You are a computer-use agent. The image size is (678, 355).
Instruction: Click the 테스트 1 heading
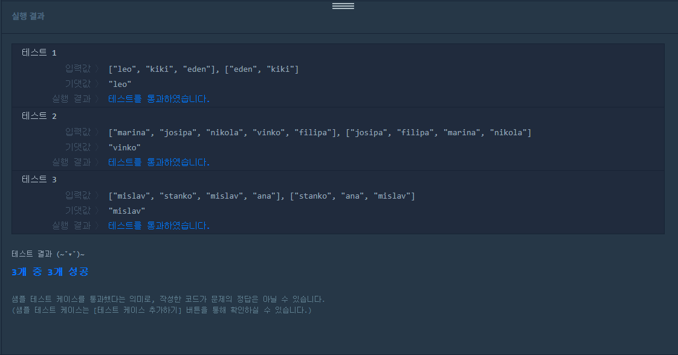pos(39,53)
